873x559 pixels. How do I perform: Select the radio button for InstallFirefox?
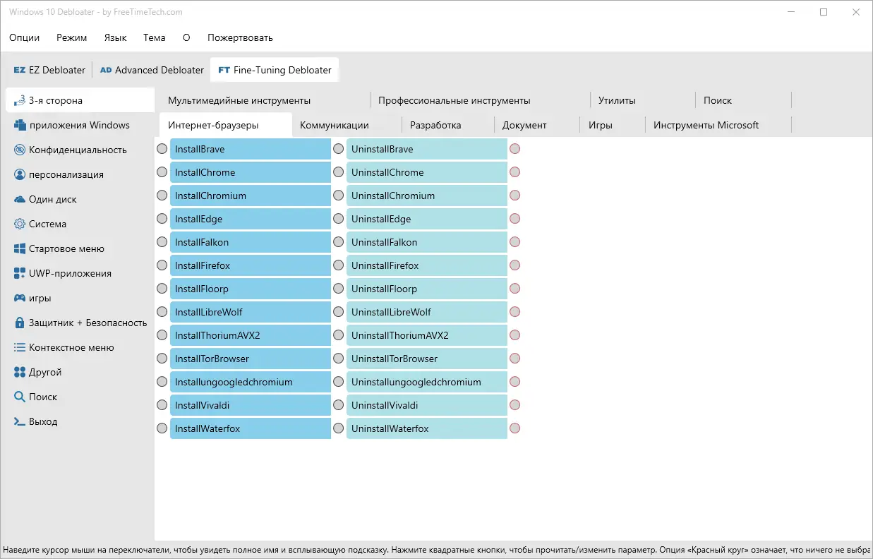162,265
